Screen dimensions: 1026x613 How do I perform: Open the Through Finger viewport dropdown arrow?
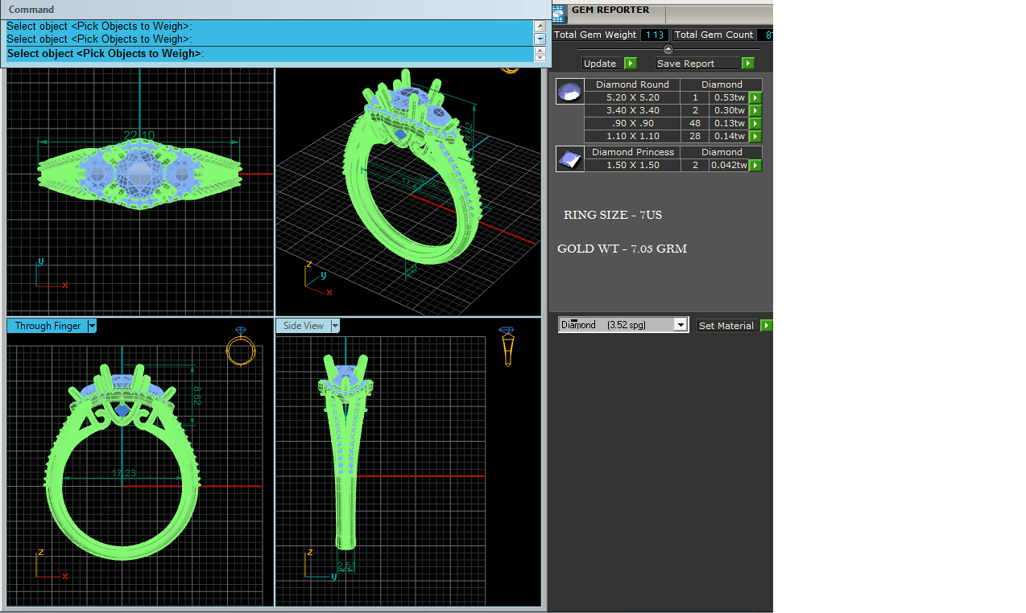[93, 326]
